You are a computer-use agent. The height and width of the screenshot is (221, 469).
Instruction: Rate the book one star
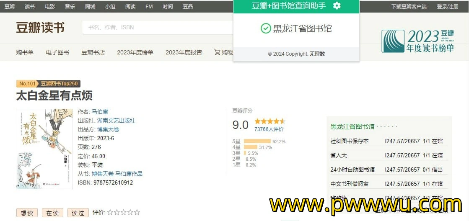point(110,212)
